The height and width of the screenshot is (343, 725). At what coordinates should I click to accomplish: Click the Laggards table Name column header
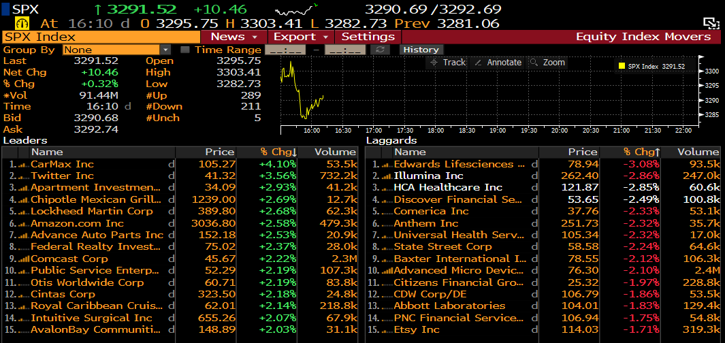point(466,152)
